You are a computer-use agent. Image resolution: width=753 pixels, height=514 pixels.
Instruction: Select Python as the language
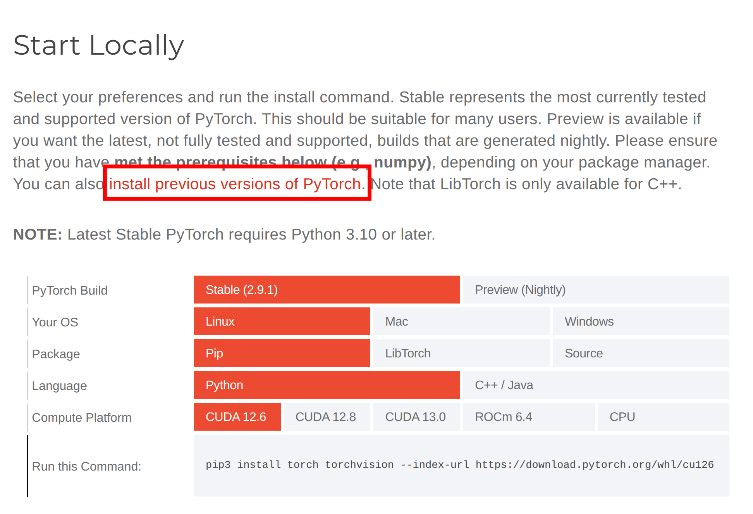327,385
